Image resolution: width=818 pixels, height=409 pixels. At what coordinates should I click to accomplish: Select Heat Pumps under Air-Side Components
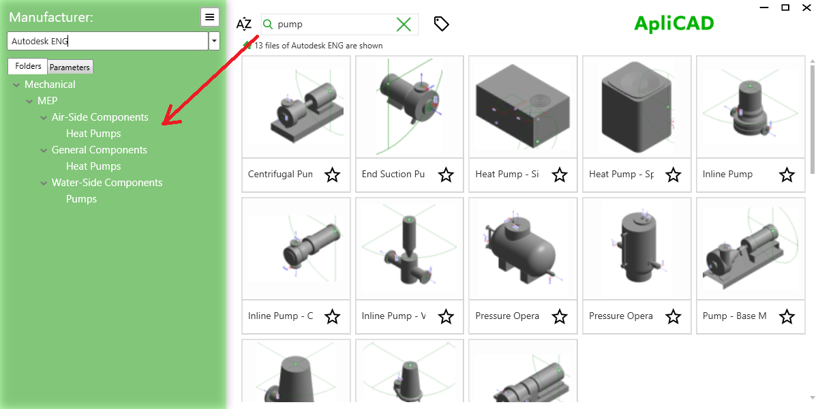tap(93, 133)
